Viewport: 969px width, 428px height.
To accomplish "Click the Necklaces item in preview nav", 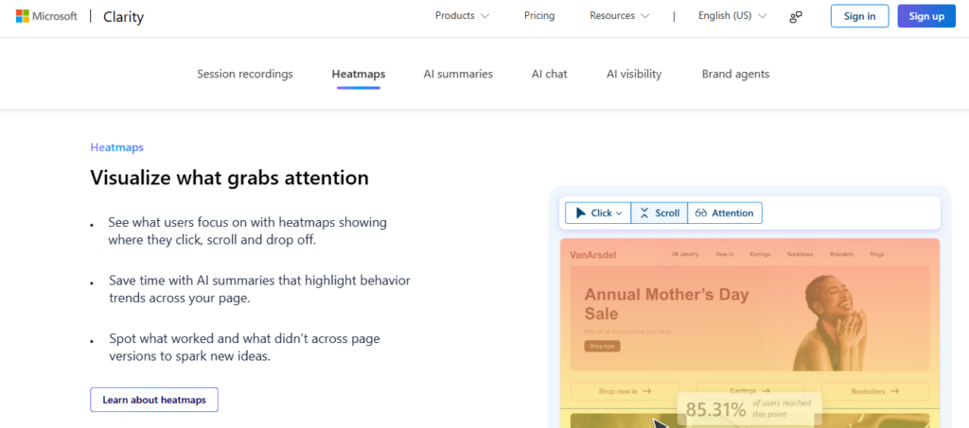I will 801,254.
